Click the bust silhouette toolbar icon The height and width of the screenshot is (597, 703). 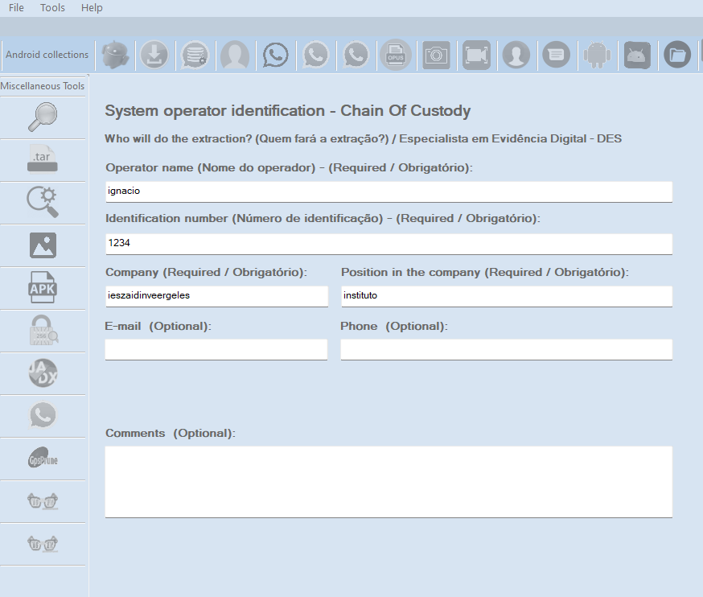235,56
